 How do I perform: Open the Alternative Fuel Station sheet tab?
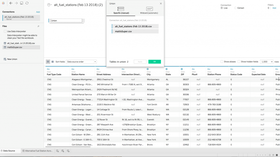[x=38, y=151]
